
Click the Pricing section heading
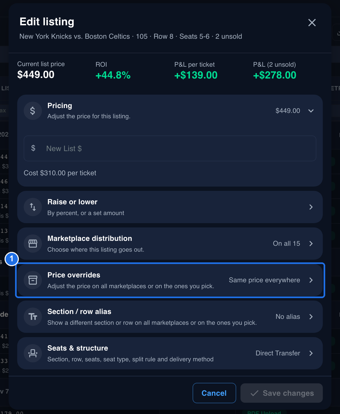60,106
